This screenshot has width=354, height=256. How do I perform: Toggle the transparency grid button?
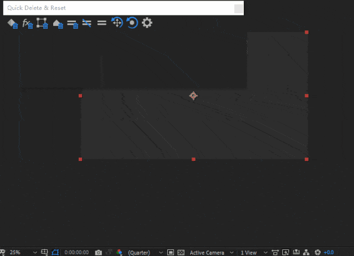[181, 253]
